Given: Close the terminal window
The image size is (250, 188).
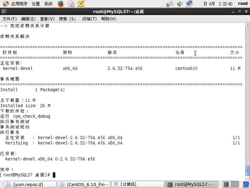Looking at the screenshot, I should tap(246, 11).
